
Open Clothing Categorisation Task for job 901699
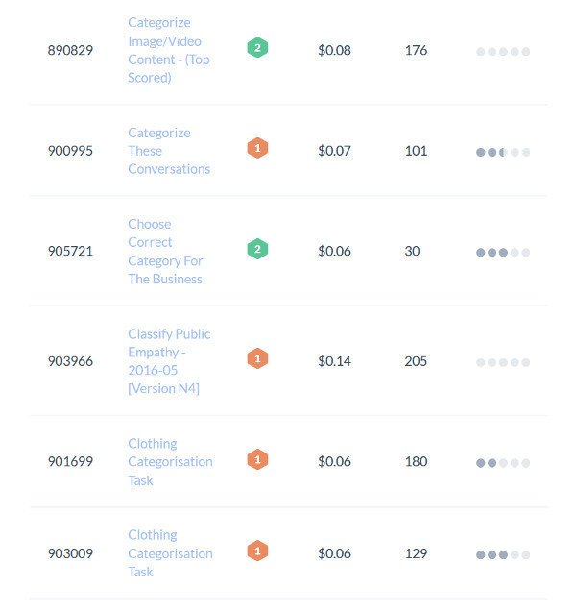click(171, 462)
